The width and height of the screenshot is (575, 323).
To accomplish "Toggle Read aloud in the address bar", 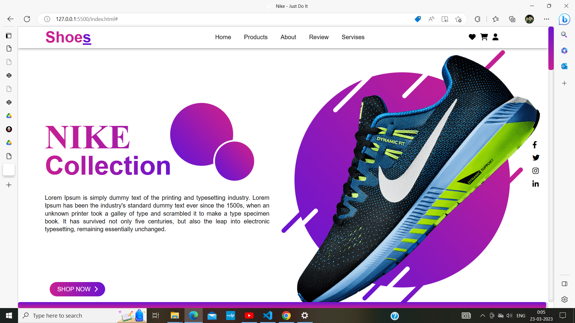I will point(431,19).
